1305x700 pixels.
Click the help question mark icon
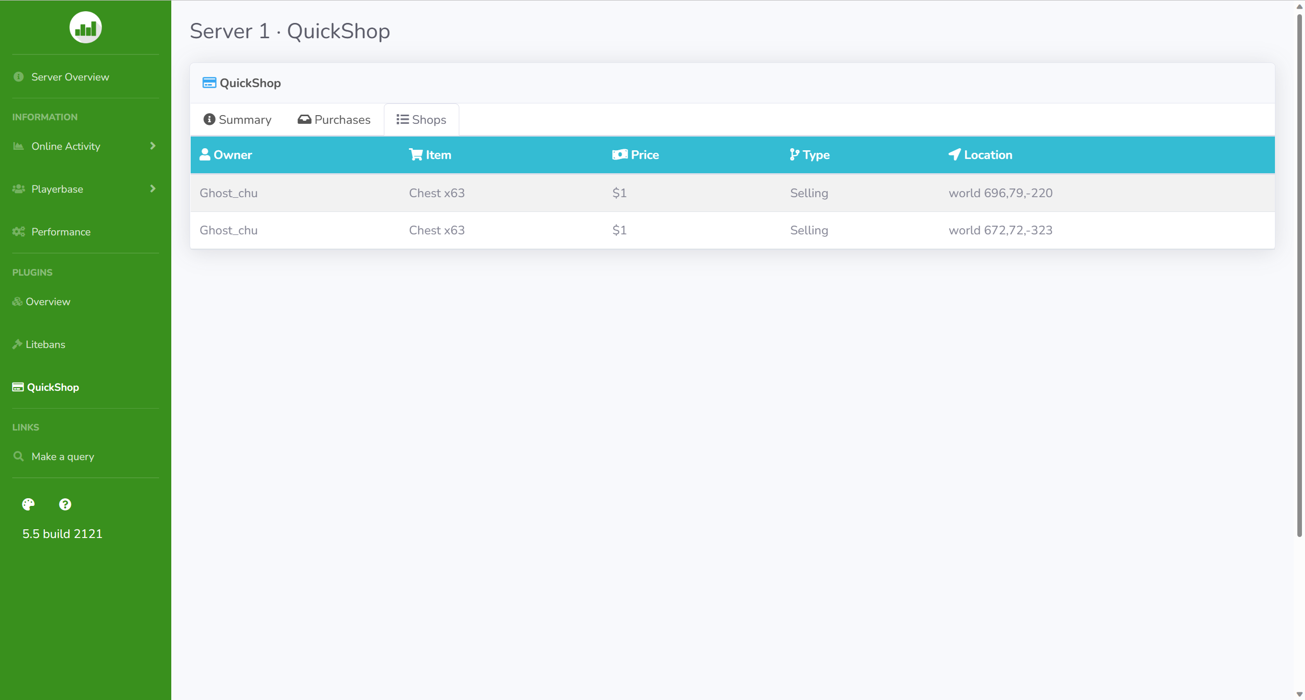(65, 504)
